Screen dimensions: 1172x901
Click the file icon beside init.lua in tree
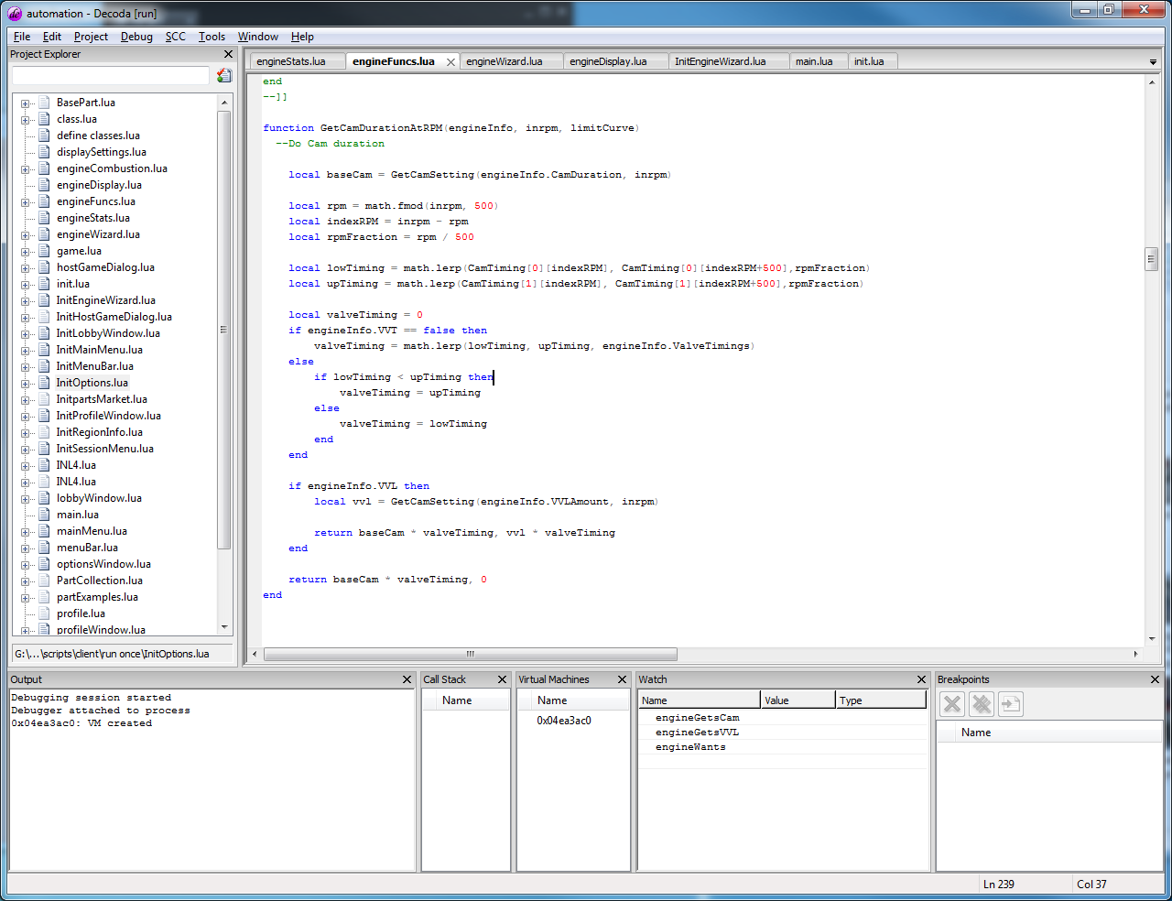coord(44,284)
